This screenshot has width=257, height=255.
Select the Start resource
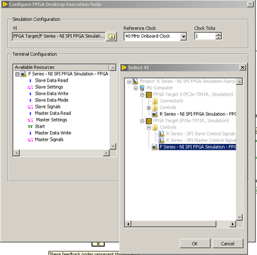[40, 127]
